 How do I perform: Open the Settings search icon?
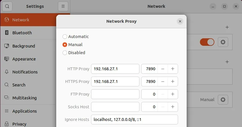7,6
